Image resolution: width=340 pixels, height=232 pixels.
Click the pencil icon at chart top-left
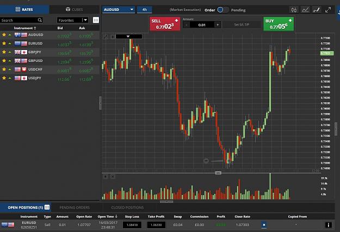tap(106, 36)
